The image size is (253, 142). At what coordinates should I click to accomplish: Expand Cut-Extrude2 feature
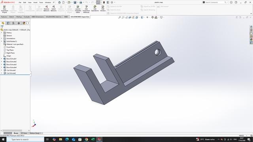pos(2,73)
